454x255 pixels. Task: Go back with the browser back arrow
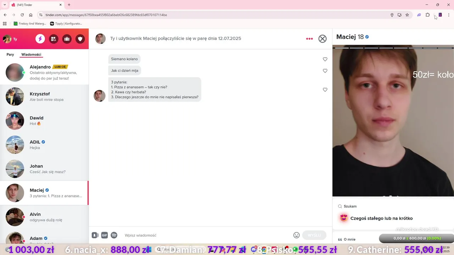tap(5, 15)
